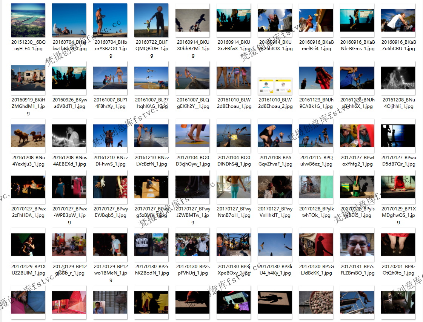Select feet on board thumbnail 20170104_BO0D3cjhOyw_1.jpg
Image resolution: width=423 pixels, height=322 pixels.
click(192, 135)
